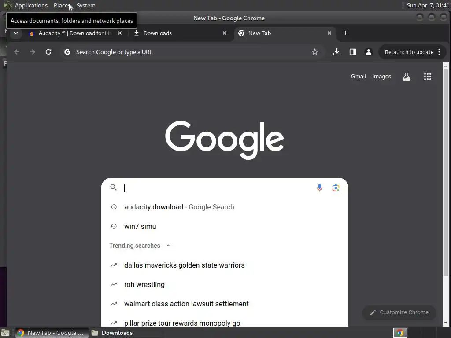This screenshot has height=338, width=451.
Task: Open the tab search dropdown arrow
Action: 16,33
